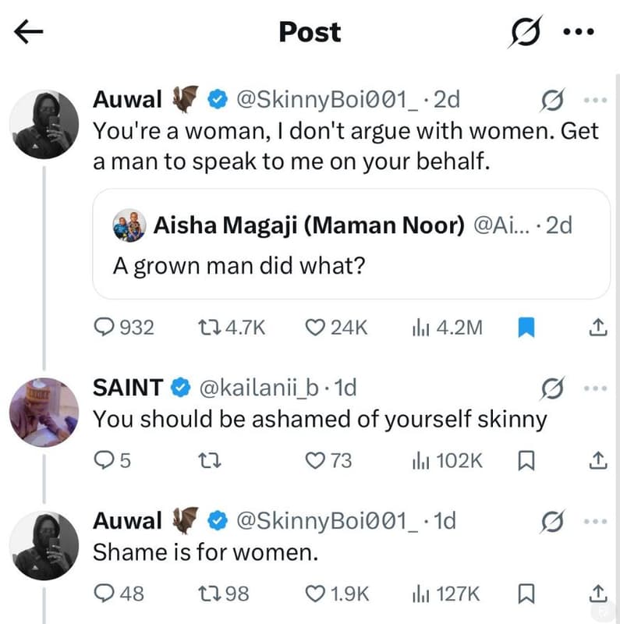Go back using the arrow icon
Image resolution: width=620 pixels, height=624 pixels.
click(x=28, y=31)
